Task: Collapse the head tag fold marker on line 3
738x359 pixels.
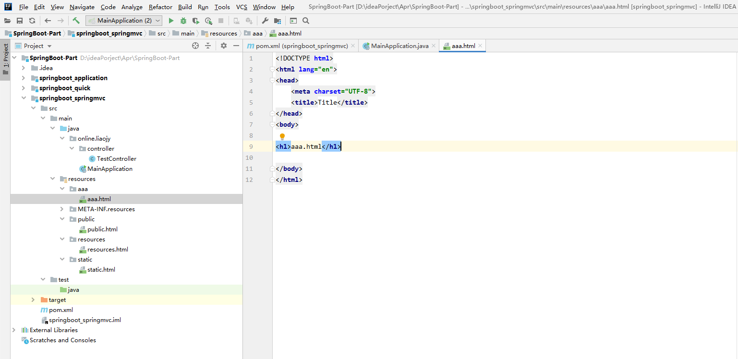Action: tap(272, 81)
